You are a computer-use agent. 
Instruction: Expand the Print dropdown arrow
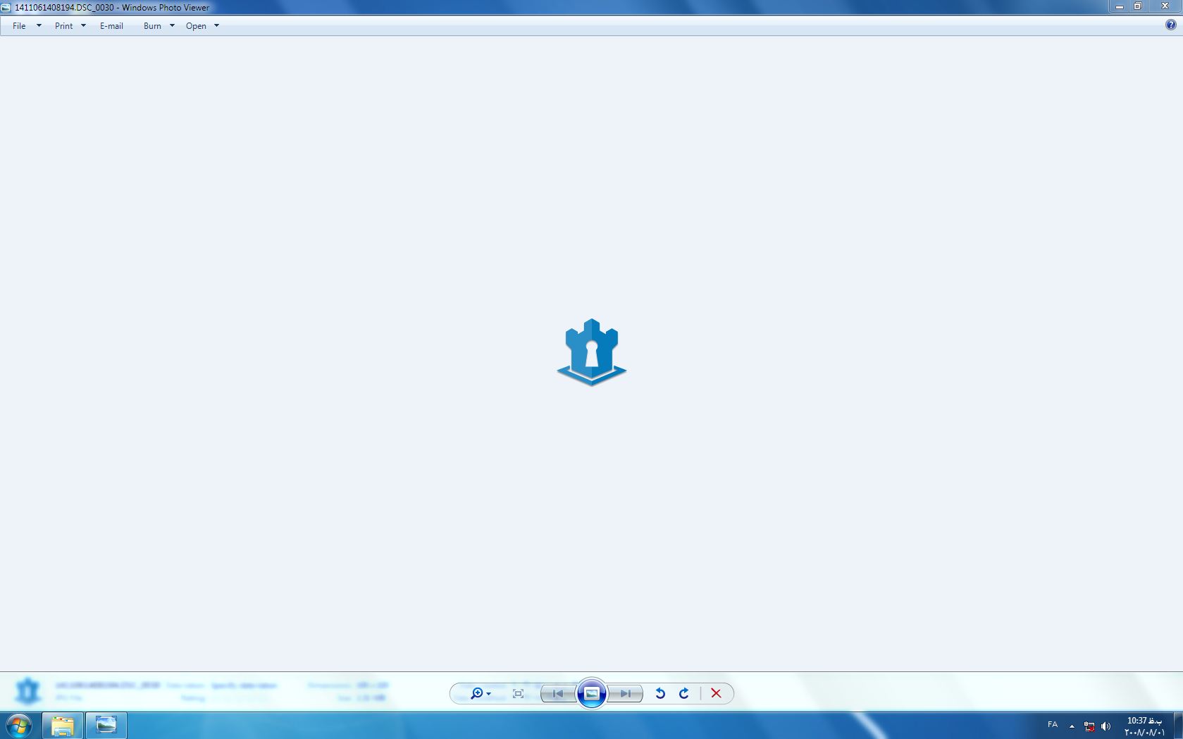pyautogui.click(x=83, y=26)
